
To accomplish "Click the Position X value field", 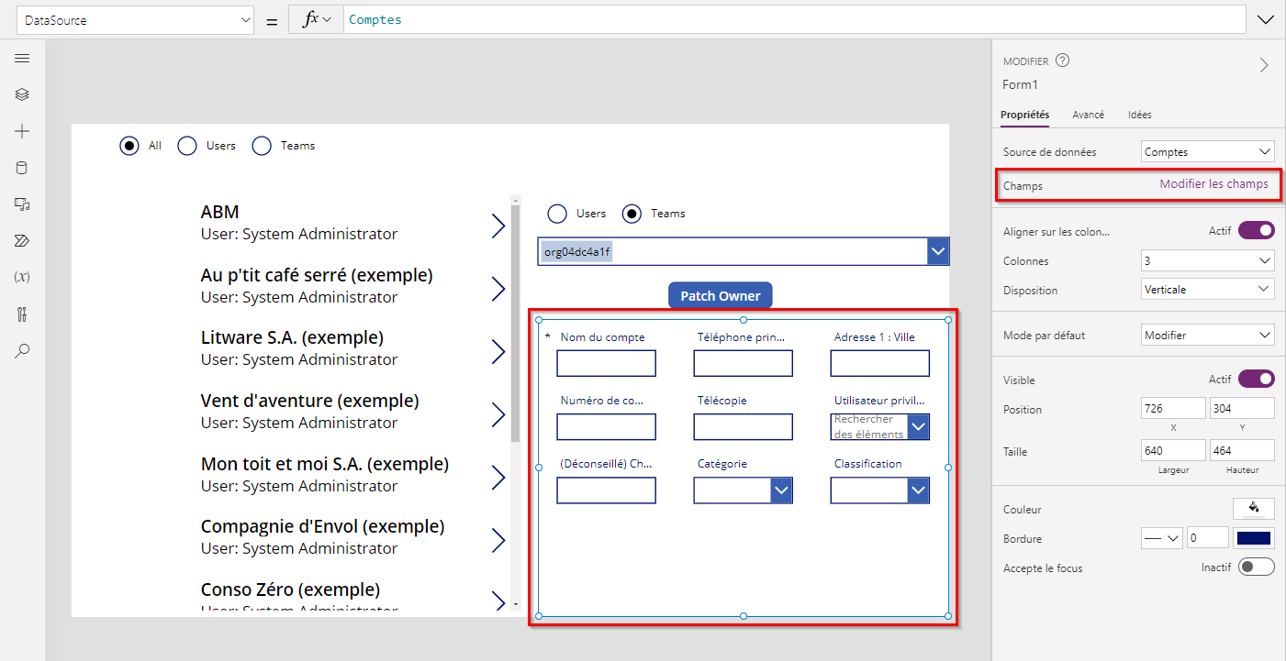I will (1173, 408).
